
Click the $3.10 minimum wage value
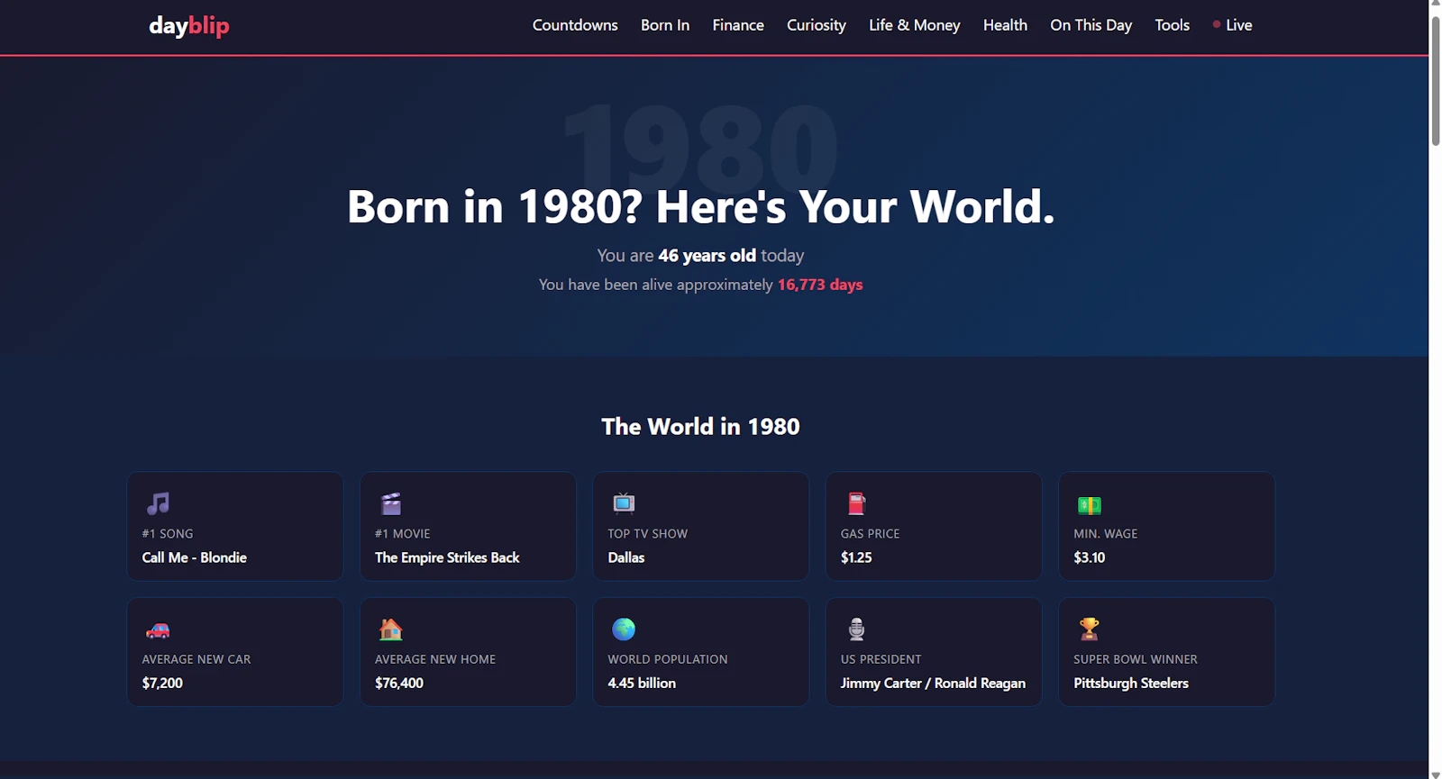click(1090, 557)
